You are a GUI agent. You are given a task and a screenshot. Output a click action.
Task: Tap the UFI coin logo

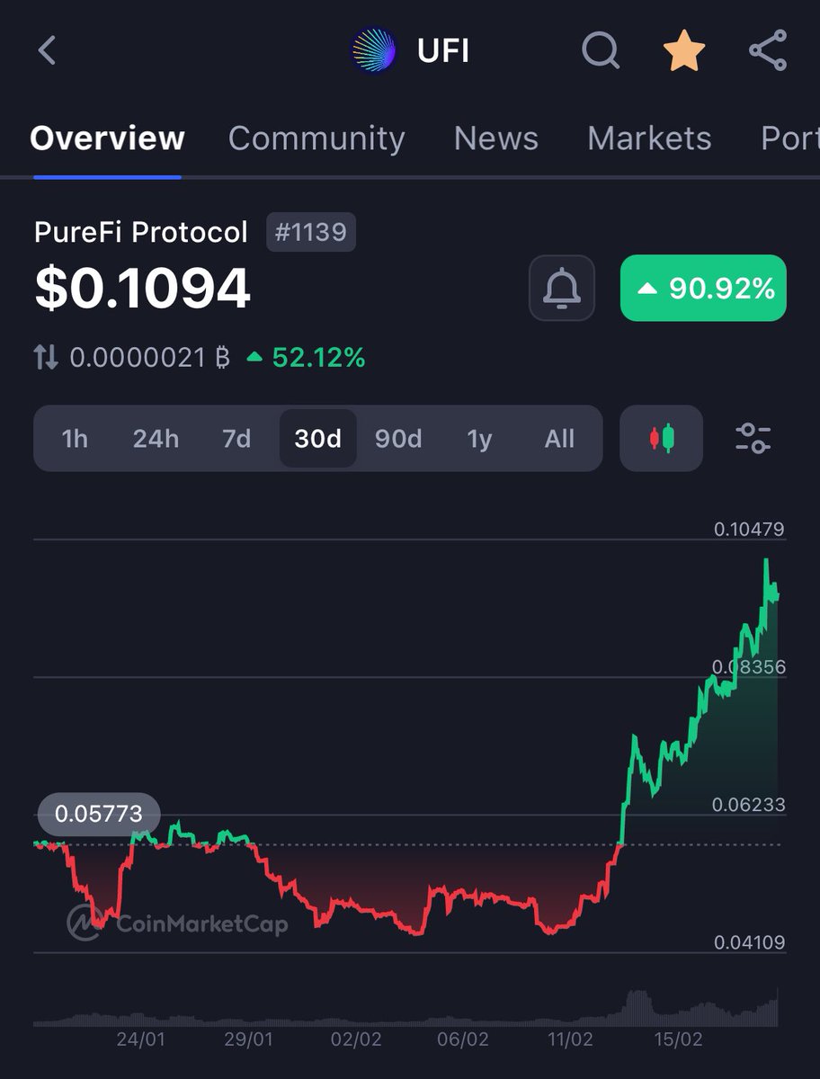pyautogui.click(x=374, y=50)
